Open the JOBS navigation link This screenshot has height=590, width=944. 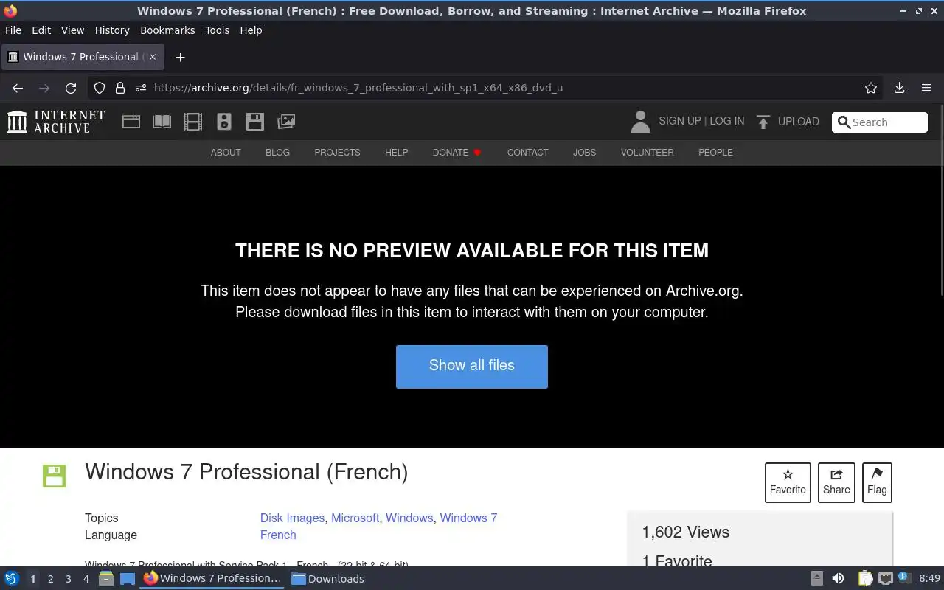584,153
